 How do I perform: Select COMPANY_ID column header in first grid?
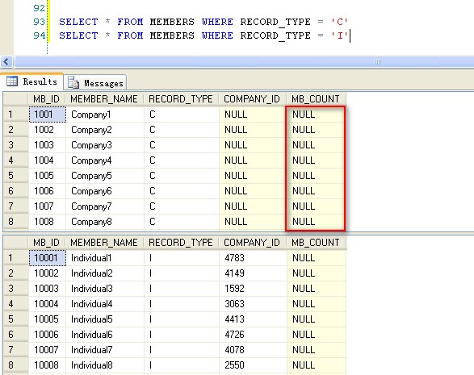tap(252, 99)
